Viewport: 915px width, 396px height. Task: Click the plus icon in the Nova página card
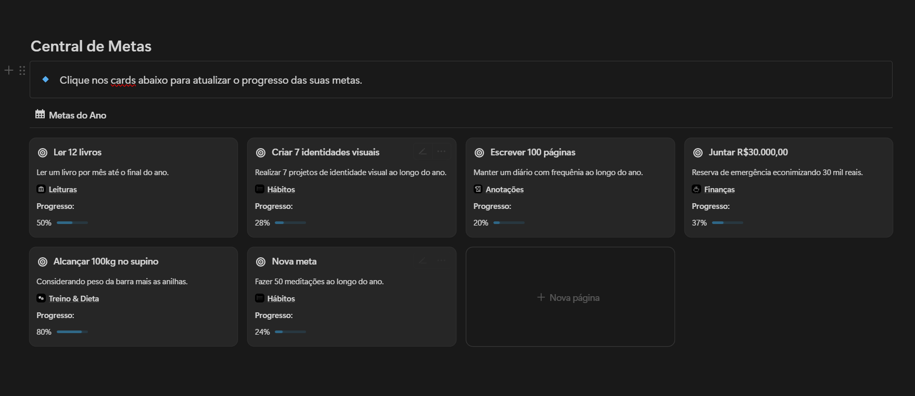click(541, 297)
